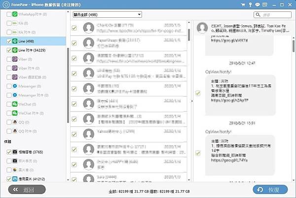
Task: Select the Messenger (0) category label
Action: click(30, 86)
